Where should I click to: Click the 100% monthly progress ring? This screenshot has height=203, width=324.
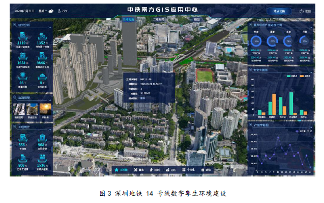[x=256, y=41]
